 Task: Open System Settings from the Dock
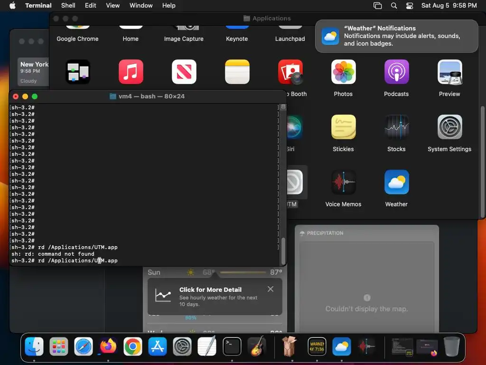tap(182, 346)
